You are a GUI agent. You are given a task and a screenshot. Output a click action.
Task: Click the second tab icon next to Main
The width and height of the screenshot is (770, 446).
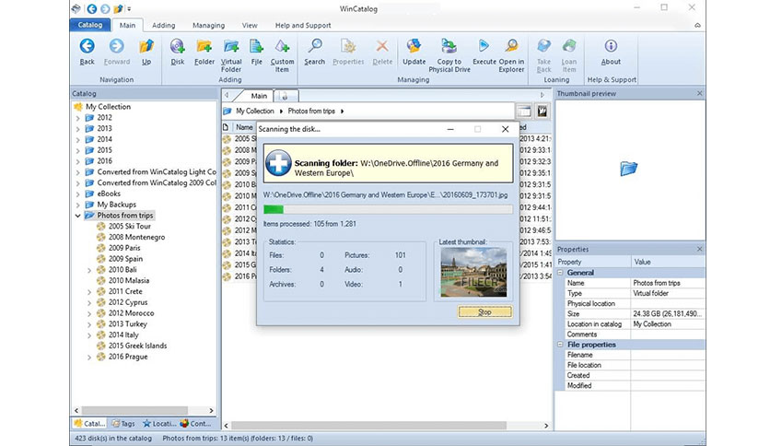(285, 96)
